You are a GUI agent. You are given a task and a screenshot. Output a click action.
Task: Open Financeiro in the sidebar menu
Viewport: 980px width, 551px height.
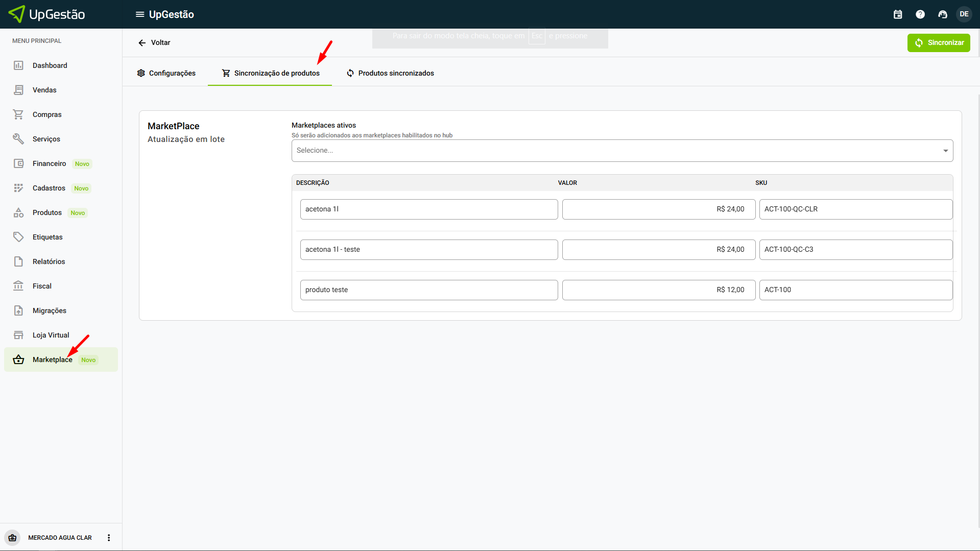pyautogui.click(x=49, y=163)
